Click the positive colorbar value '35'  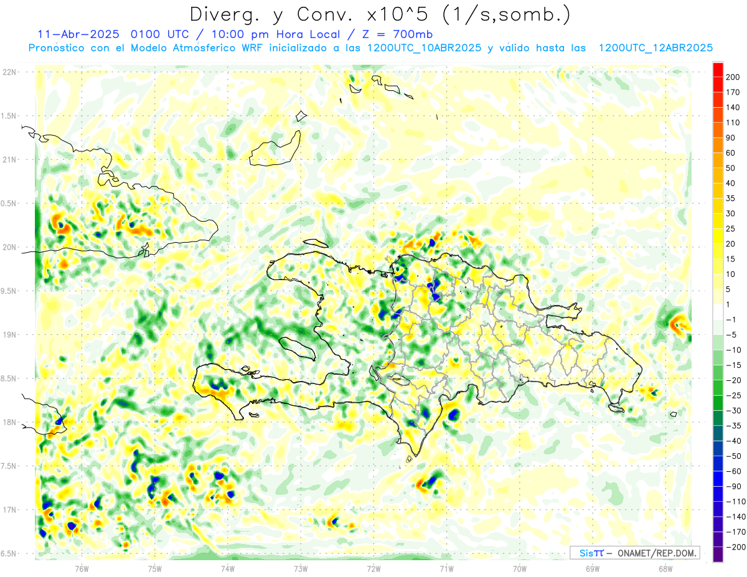point(731,199)
